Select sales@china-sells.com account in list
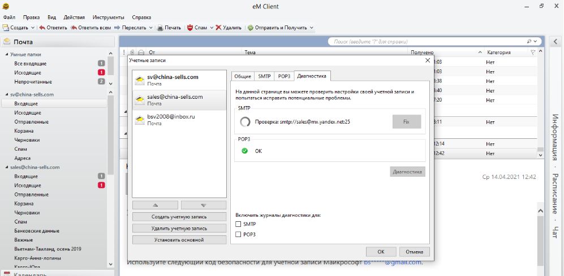 pyautogui.click(x=179, y=100)
